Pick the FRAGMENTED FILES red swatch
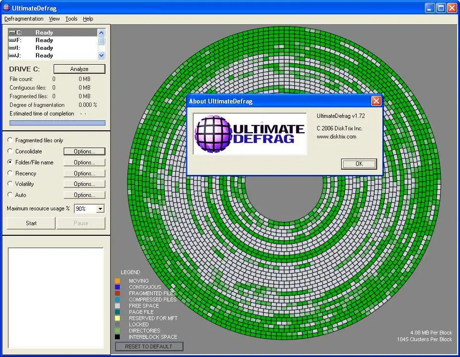 coord(117,293)
